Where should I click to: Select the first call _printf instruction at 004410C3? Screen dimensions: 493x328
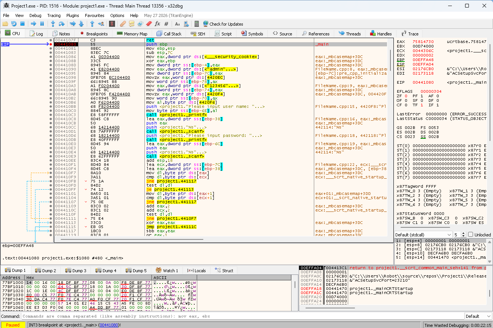coord(177,115)
